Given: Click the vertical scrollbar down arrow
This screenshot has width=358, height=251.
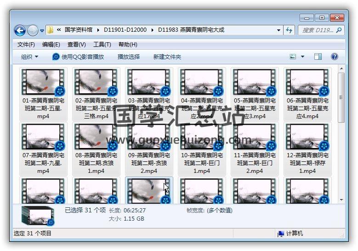Looking at the screenshot, I should click(341, 200).
